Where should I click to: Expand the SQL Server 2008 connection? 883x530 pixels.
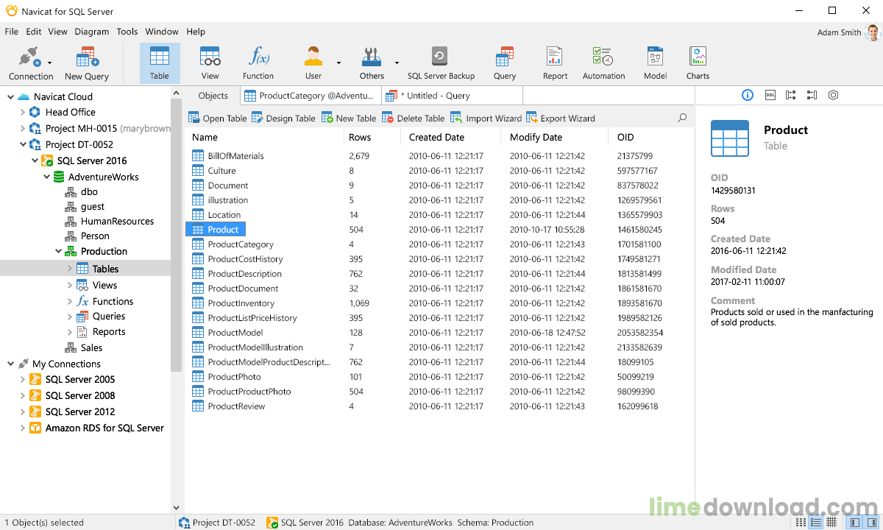pyautogui.click(x=22, y=396)
